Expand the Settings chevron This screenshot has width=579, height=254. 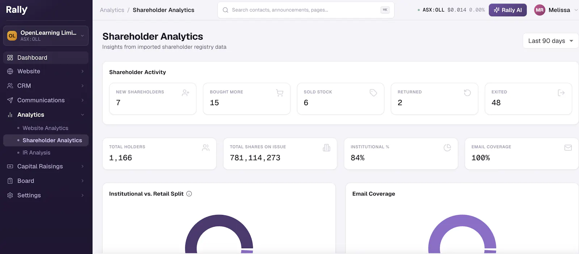pos(83,195)
